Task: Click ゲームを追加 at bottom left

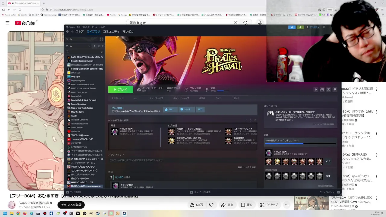Action: pos(74,192)
